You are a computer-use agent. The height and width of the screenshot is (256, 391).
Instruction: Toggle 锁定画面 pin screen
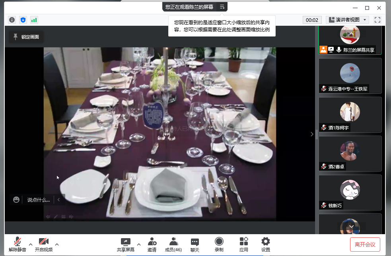point(26,37)
